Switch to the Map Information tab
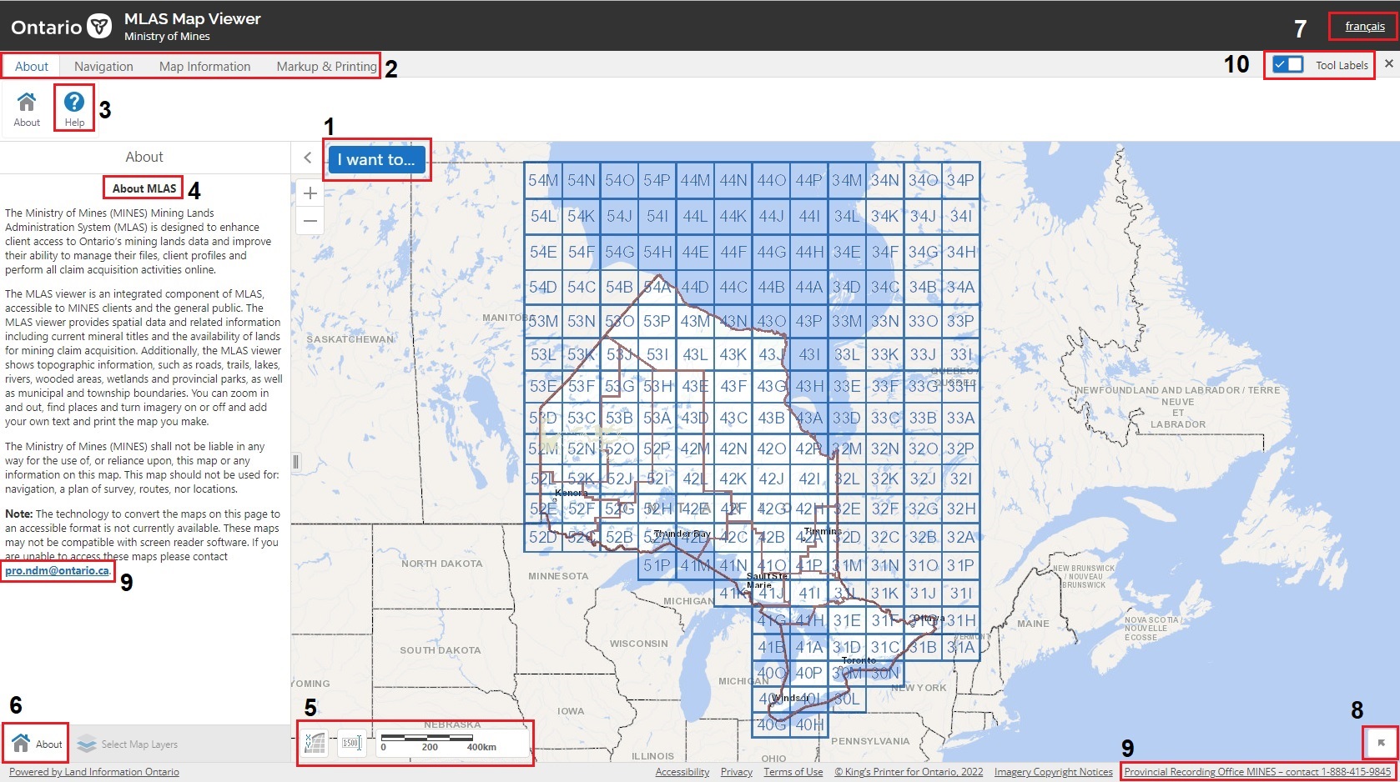 pos(204,67)
